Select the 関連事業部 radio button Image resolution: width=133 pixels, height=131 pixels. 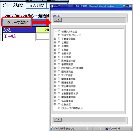(59, 82)
